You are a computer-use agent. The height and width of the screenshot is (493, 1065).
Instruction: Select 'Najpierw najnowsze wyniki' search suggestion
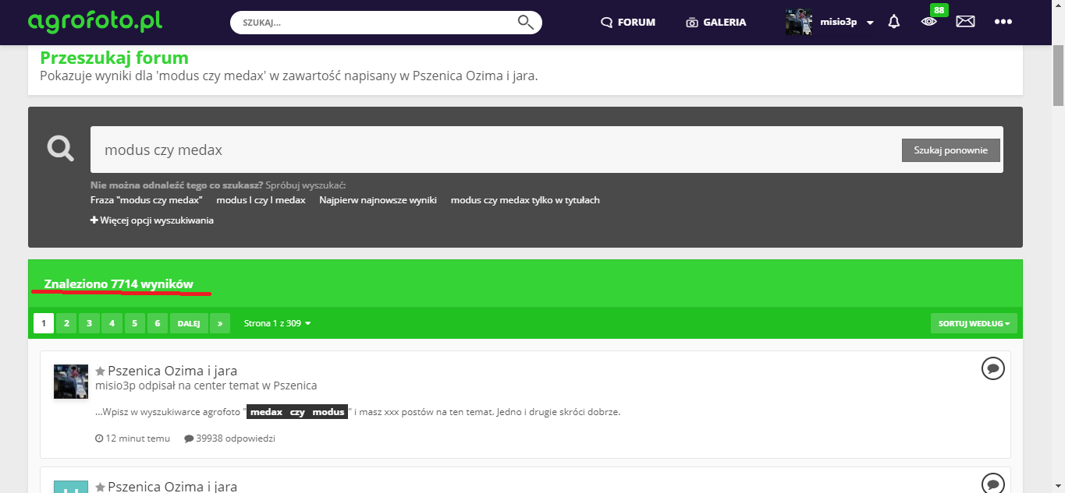point(378,200)
